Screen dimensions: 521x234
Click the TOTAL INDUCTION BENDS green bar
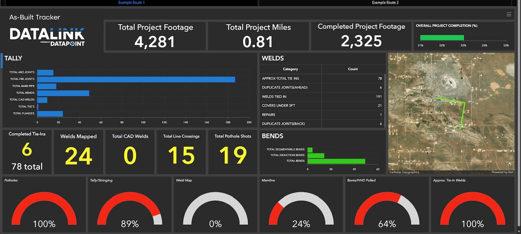coord(316,156)
